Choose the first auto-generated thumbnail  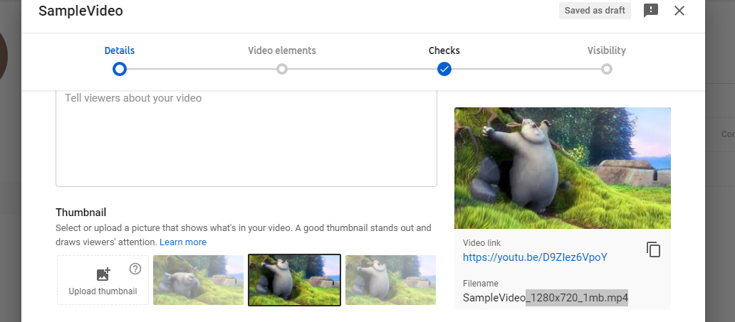198,280
